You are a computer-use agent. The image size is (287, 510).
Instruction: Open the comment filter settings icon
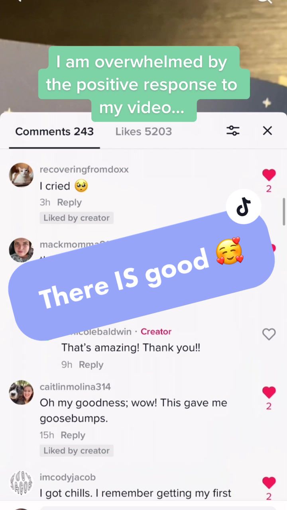[233, 131]
